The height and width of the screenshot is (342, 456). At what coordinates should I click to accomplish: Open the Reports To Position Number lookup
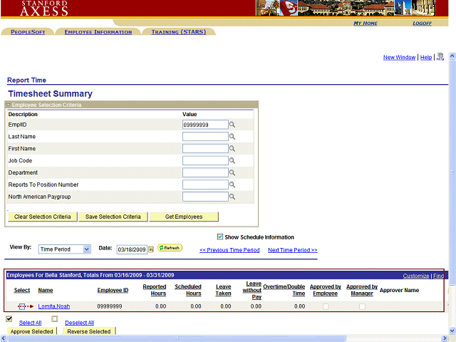point(232,185)
